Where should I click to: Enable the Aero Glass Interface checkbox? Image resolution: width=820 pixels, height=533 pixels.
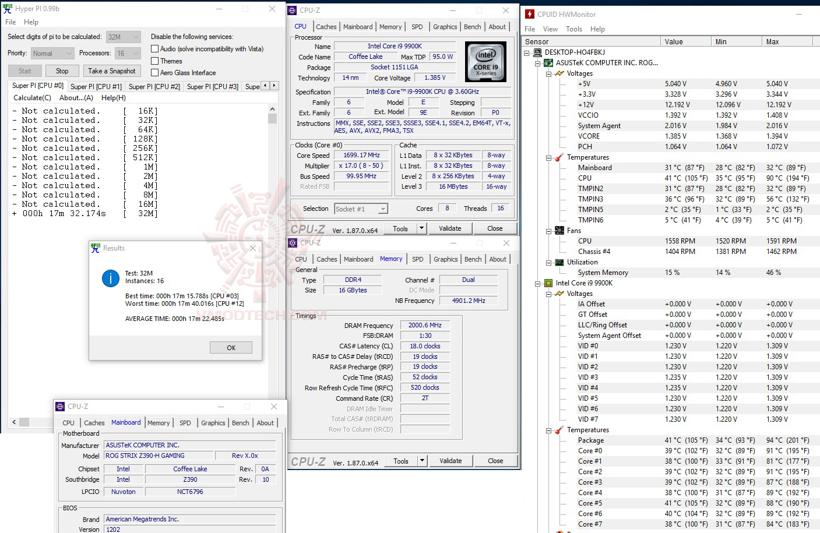point(155,72)
